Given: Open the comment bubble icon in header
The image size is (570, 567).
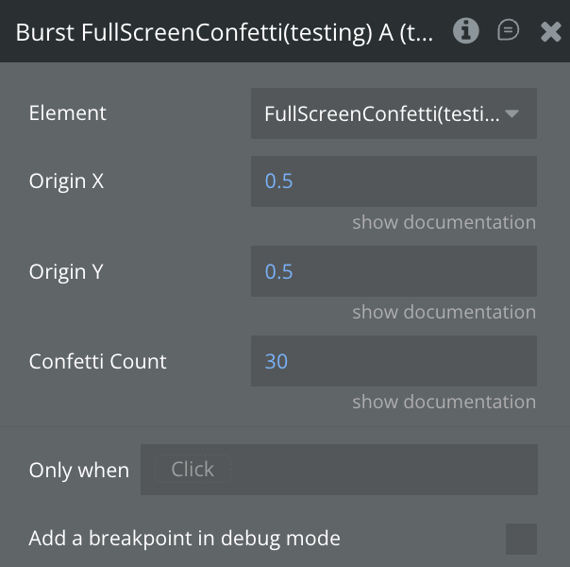Looking at the screenshot, I should [x=508, y=31].
